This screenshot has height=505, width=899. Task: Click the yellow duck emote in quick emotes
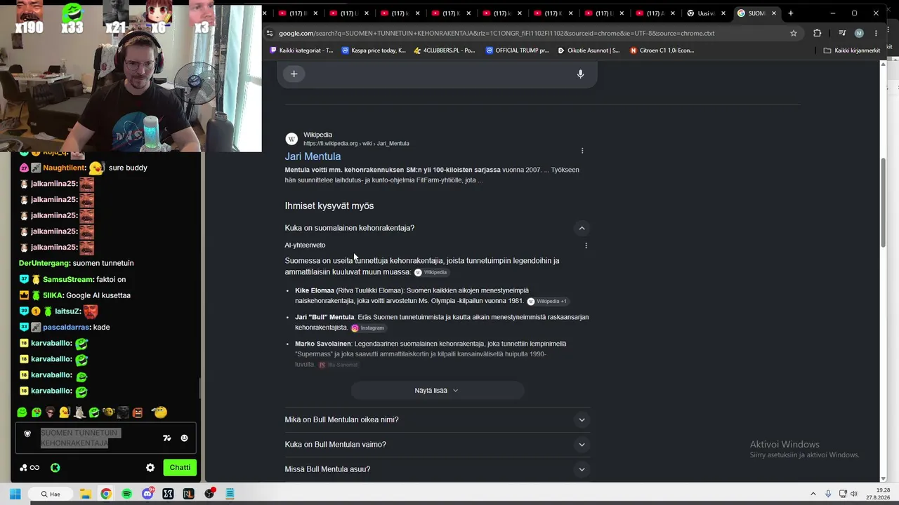[65, 412]
